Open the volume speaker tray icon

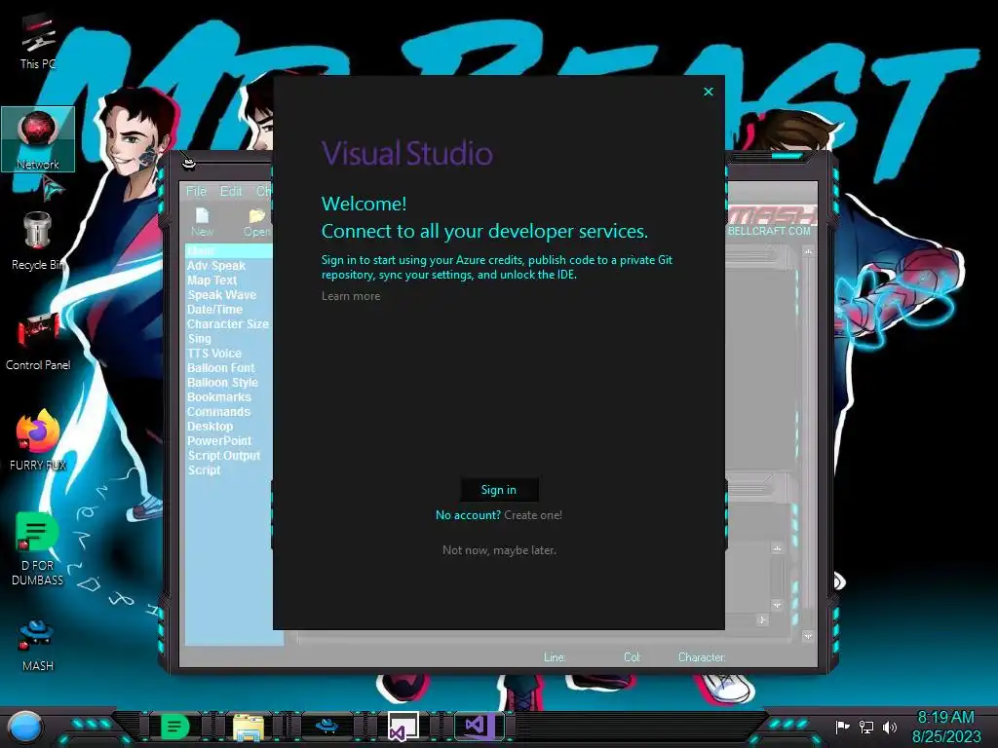(x=890, y=727)
